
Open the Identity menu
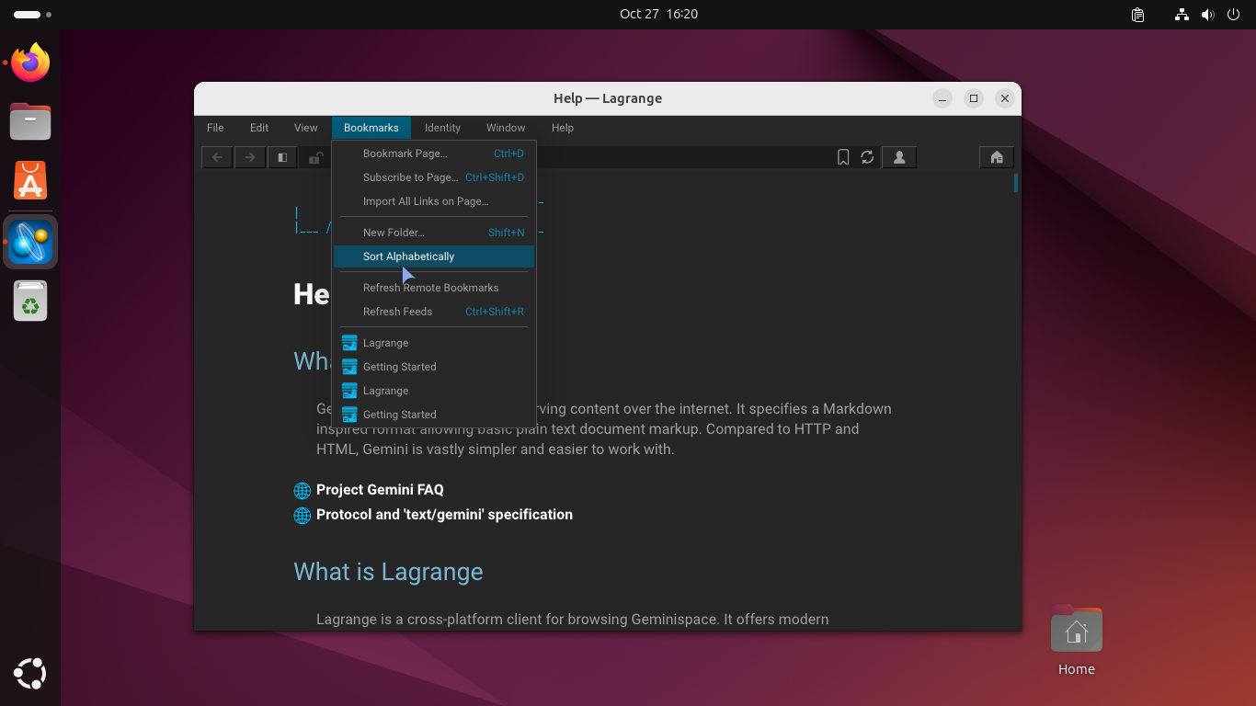[x=442, y=128]
